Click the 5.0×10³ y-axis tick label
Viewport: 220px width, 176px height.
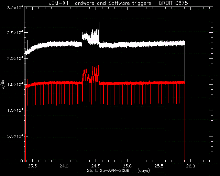click(15, 136)
